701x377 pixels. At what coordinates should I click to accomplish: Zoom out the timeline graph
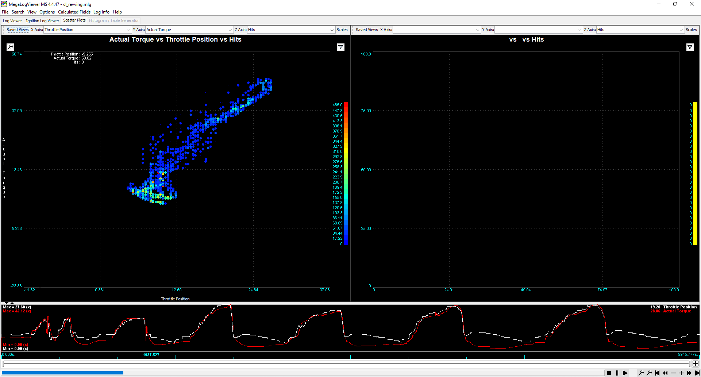click(641, 373)
